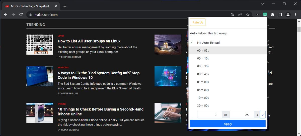The height and width of the screenshot is (136, 301).
Task: Click the scrollbar up arrow
Action: pyautogui.click(x=299, y=22)
